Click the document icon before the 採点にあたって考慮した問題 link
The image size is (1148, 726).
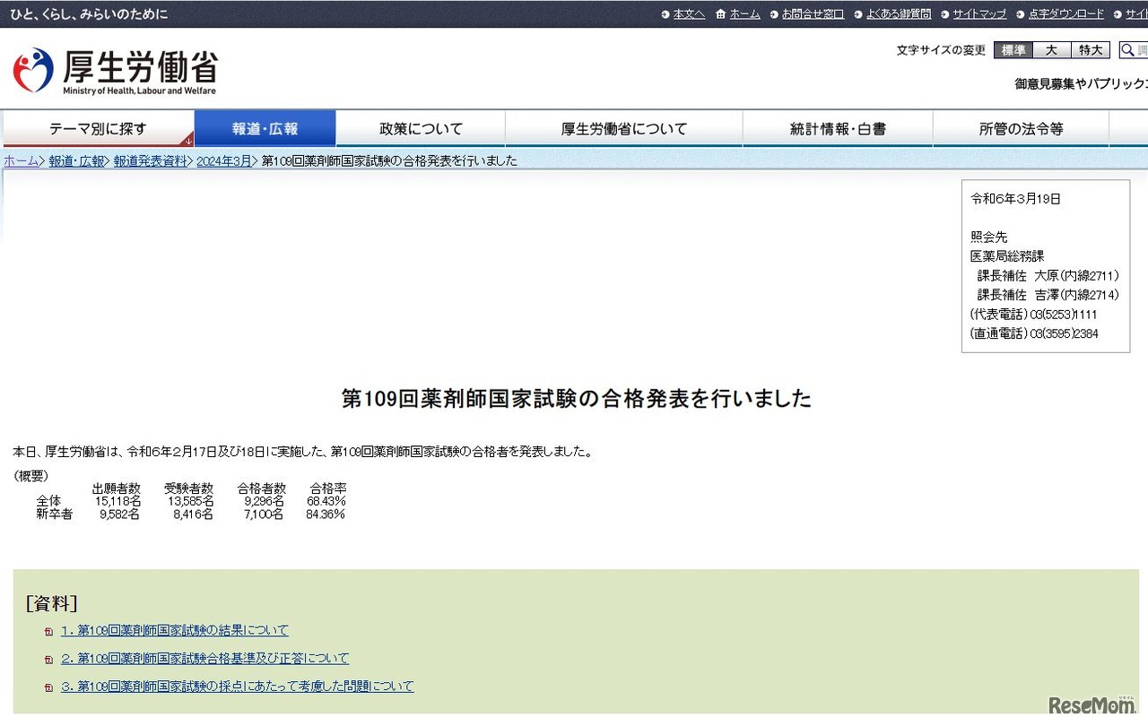[49, 686]
